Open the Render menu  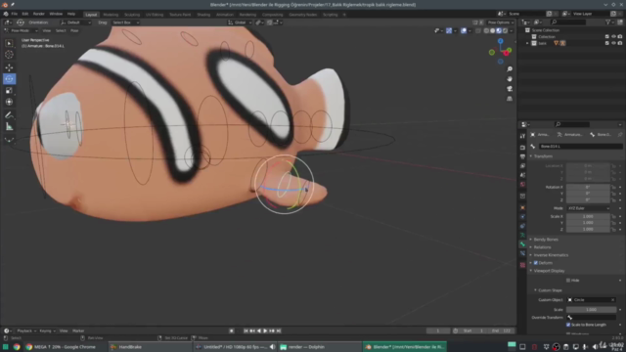(x=39, y=14)
